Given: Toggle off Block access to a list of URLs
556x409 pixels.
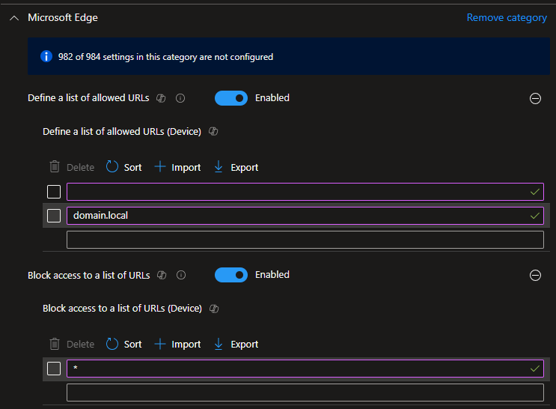Looking at the screenshot, I should coord(231,275).
